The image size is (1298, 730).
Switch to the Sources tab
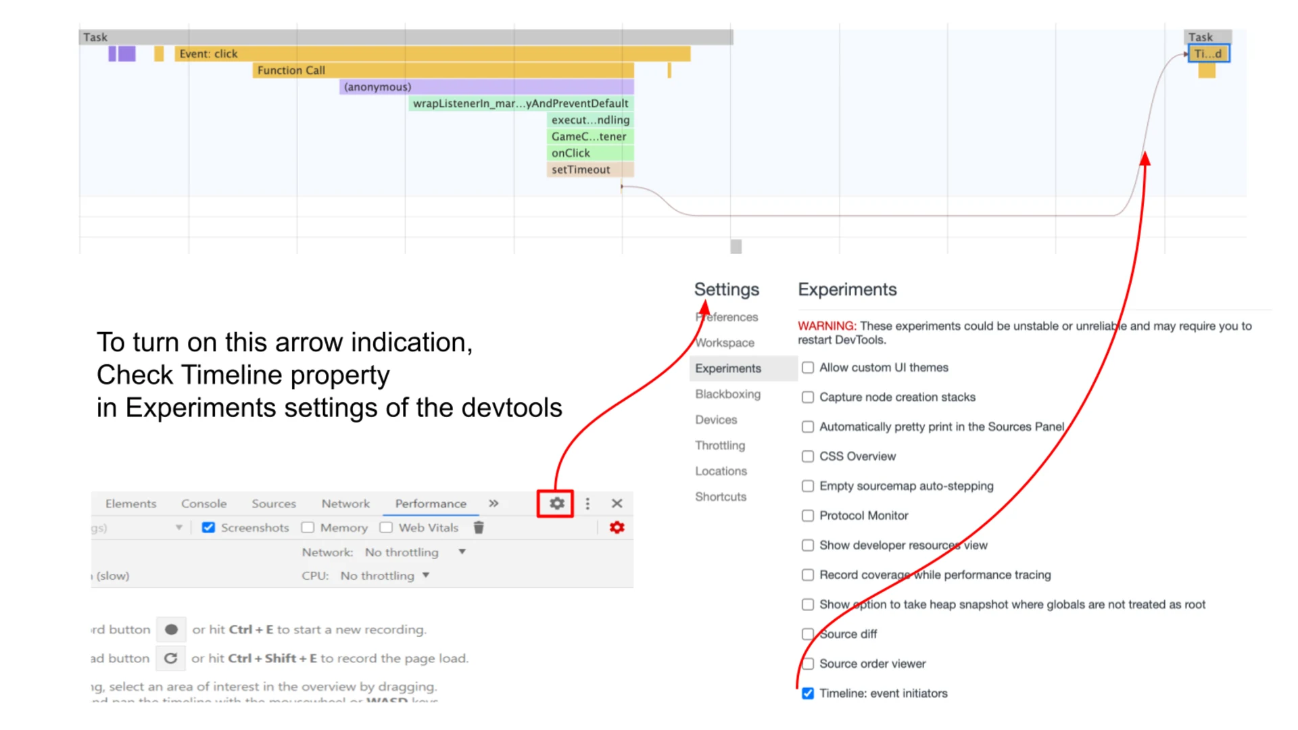(273, 503)
